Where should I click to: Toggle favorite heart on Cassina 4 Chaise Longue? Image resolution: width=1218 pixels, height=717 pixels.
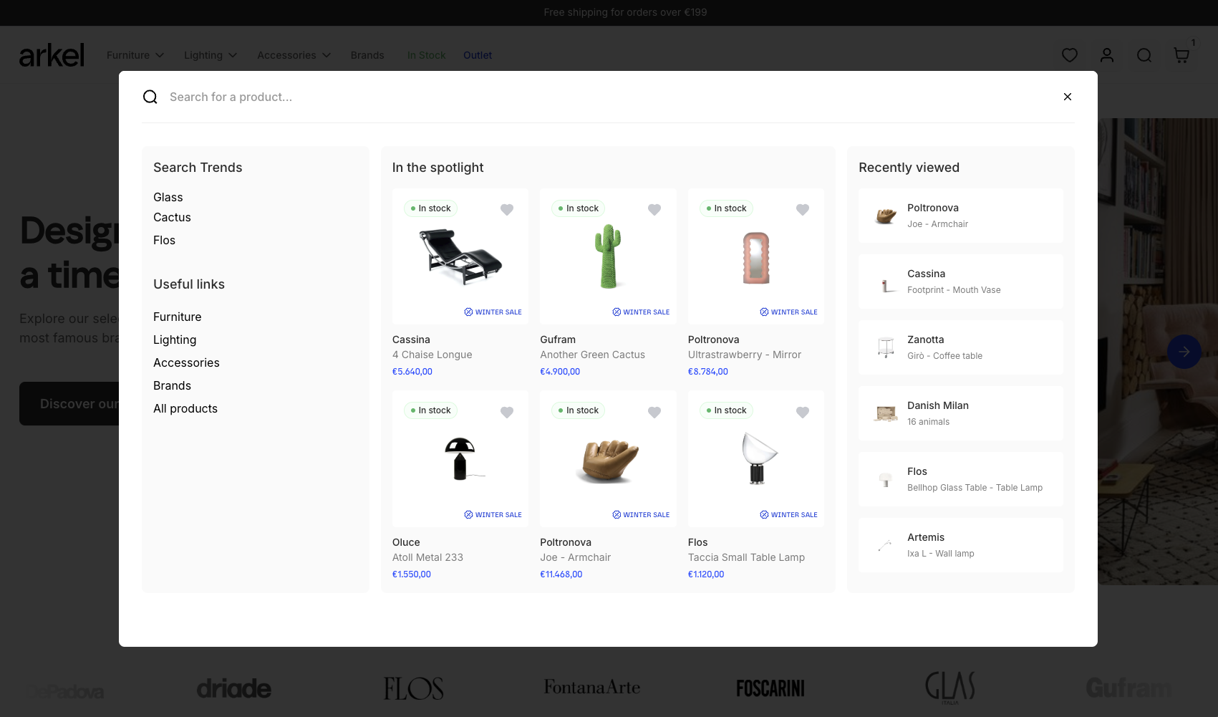coord(506,209)
